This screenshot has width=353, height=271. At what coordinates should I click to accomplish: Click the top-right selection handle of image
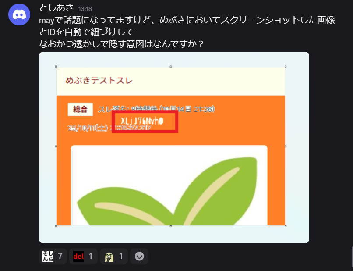coord(286,67)
